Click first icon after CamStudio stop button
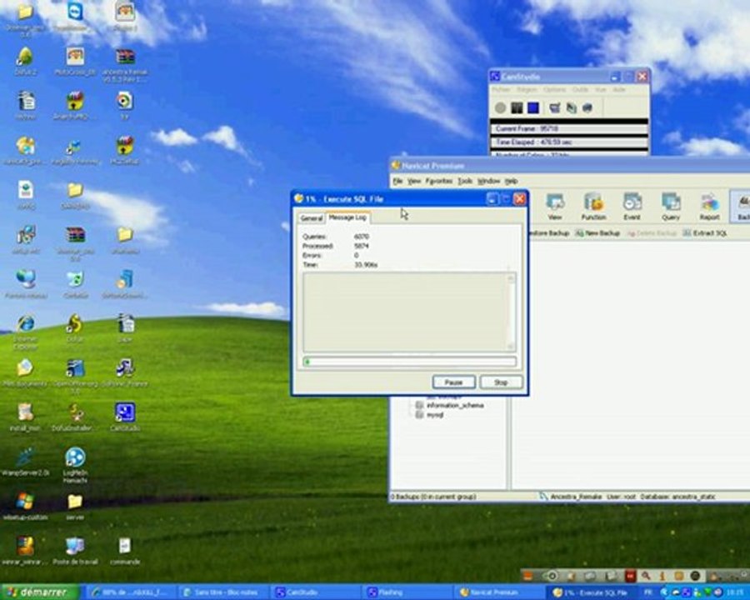750x600 pixels. tap(555, 107)
